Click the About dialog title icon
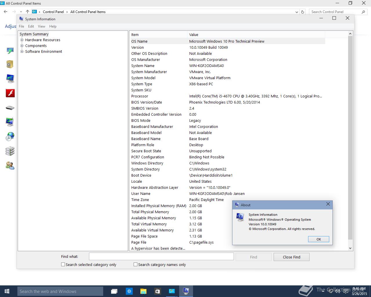The image size is (371, 297). point(237,205)
